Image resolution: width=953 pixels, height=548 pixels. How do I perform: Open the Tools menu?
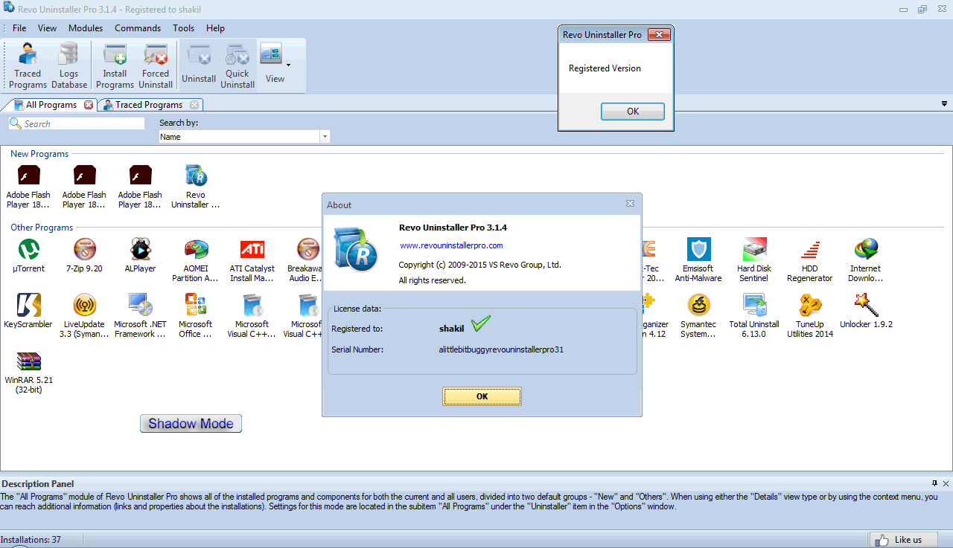pos(183,28)
